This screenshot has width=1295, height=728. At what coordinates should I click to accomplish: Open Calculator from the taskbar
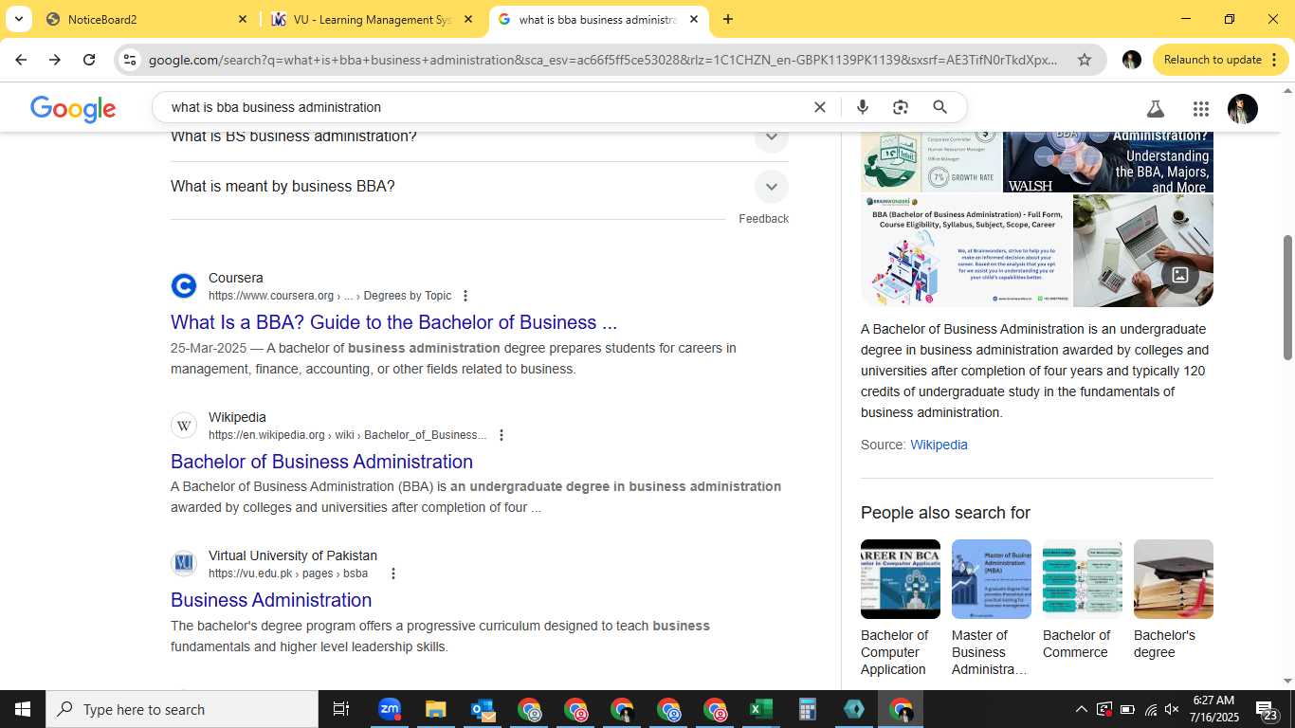(x=808, y=709)
